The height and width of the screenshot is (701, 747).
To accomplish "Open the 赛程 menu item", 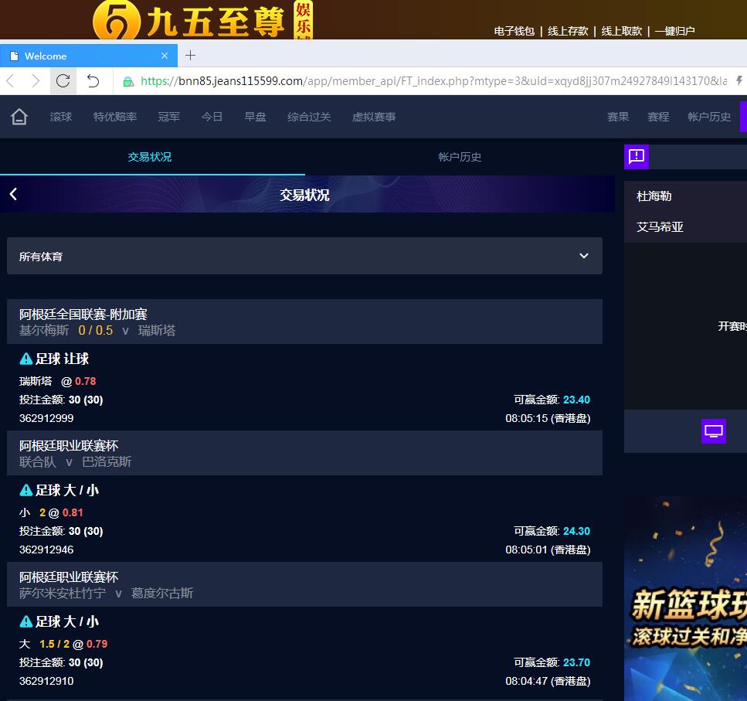I will pyautogui.click(x=658, y=117).
